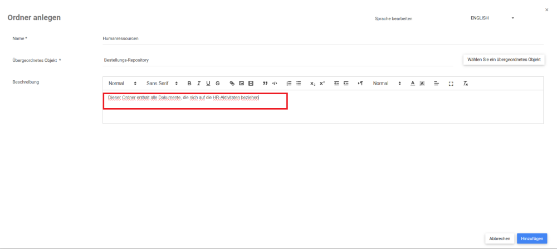
Task: Toggle fullscreen mode for the editor
Action: pyautogui.click(x=451, y=84)
